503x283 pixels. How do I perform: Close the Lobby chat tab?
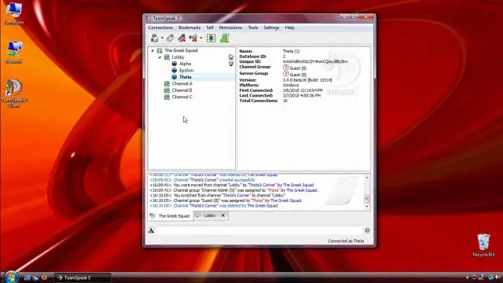(x=223, y=215)
